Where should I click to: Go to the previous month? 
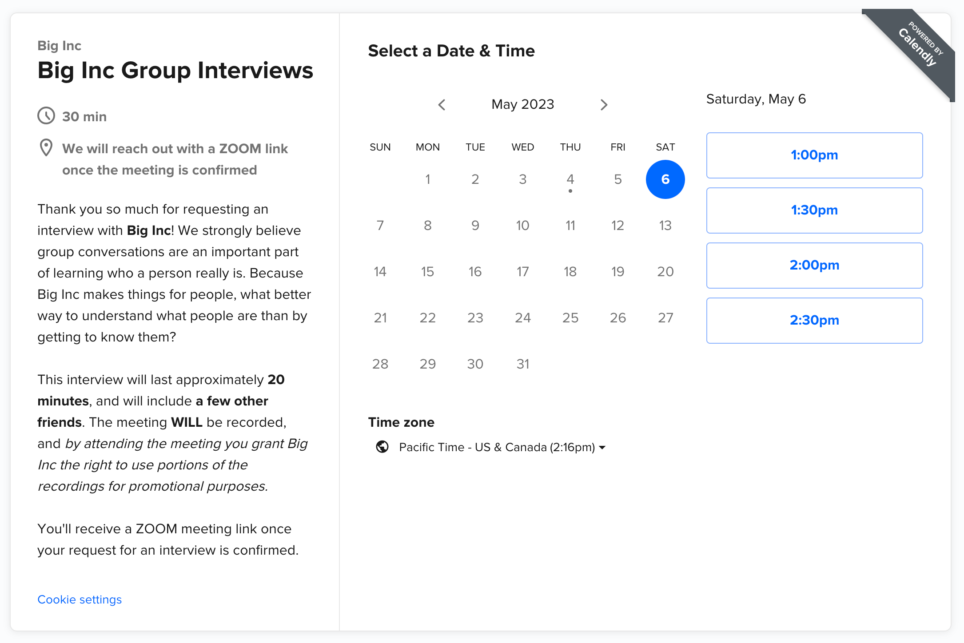442,105
